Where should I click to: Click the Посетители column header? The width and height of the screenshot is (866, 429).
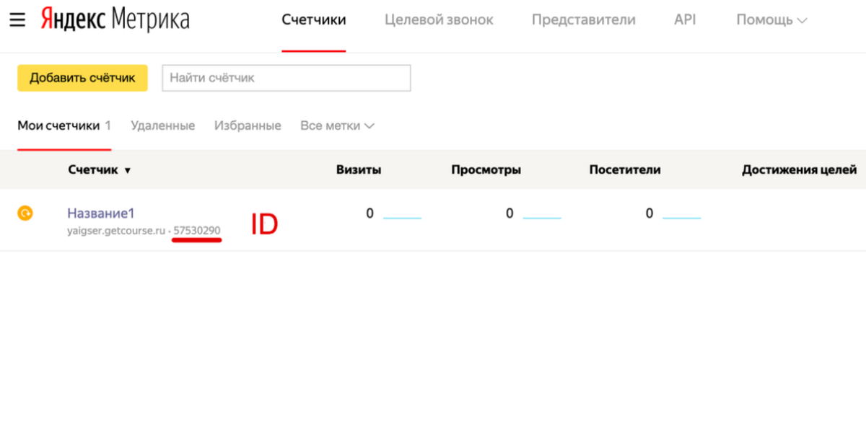point(625,170)
